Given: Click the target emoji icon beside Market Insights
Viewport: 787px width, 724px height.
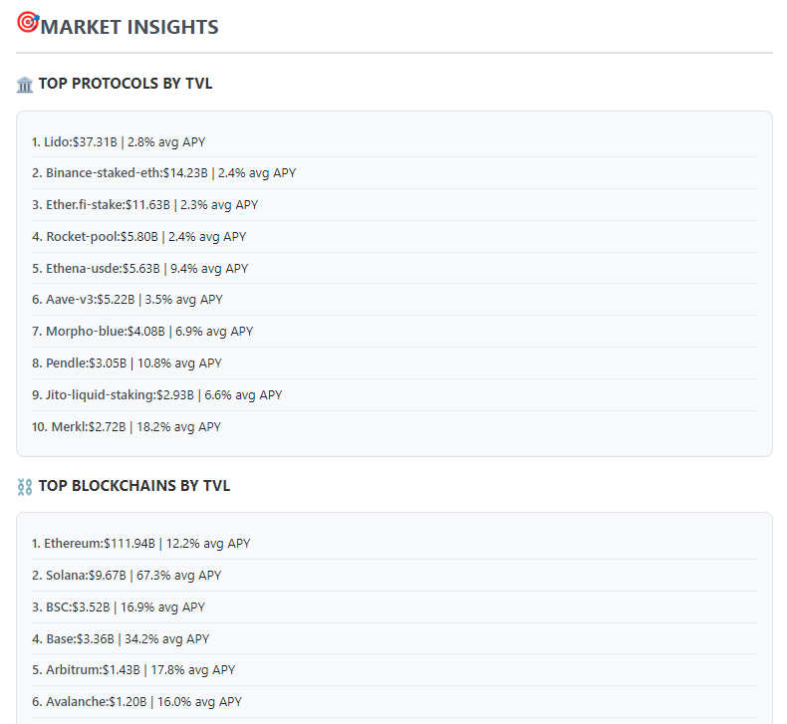Looking at the screenshot, I should pos(28,23).
